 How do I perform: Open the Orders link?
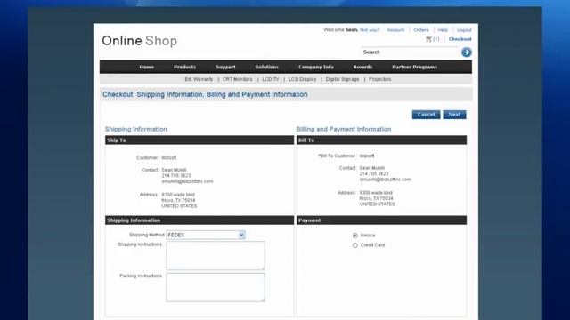(x=421, y=30)
